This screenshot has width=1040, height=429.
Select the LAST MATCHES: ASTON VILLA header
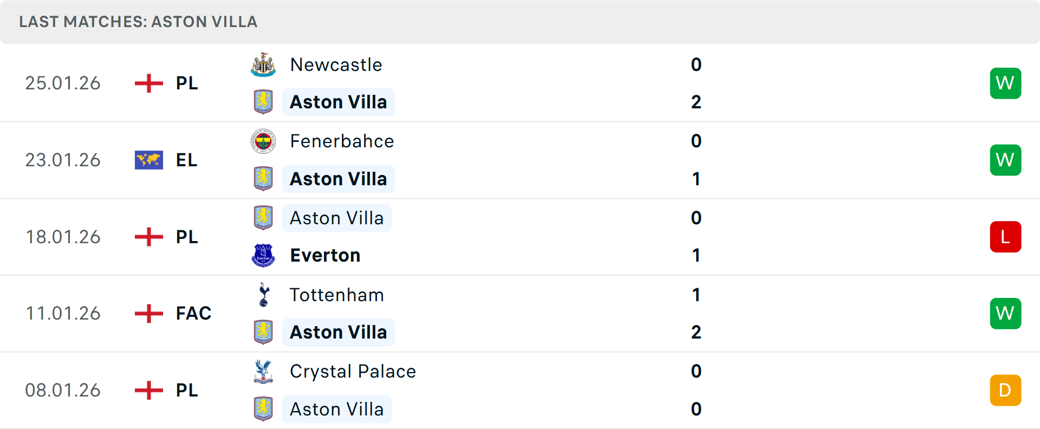coord(138,22)
